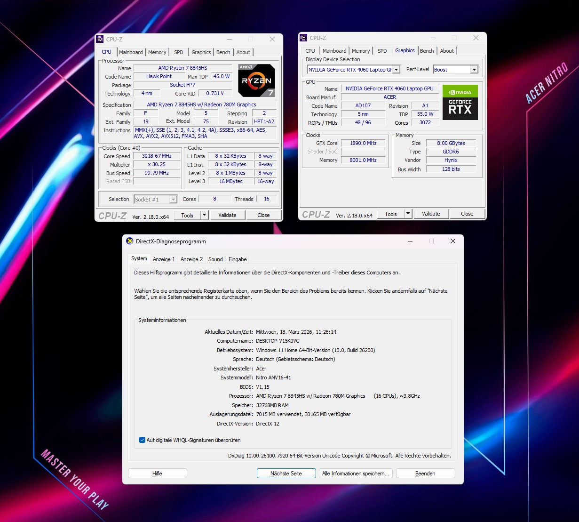579x522 pixels.
Task: Open Tools dropdown arrow in Graphics window
Action: click(408, 214)
